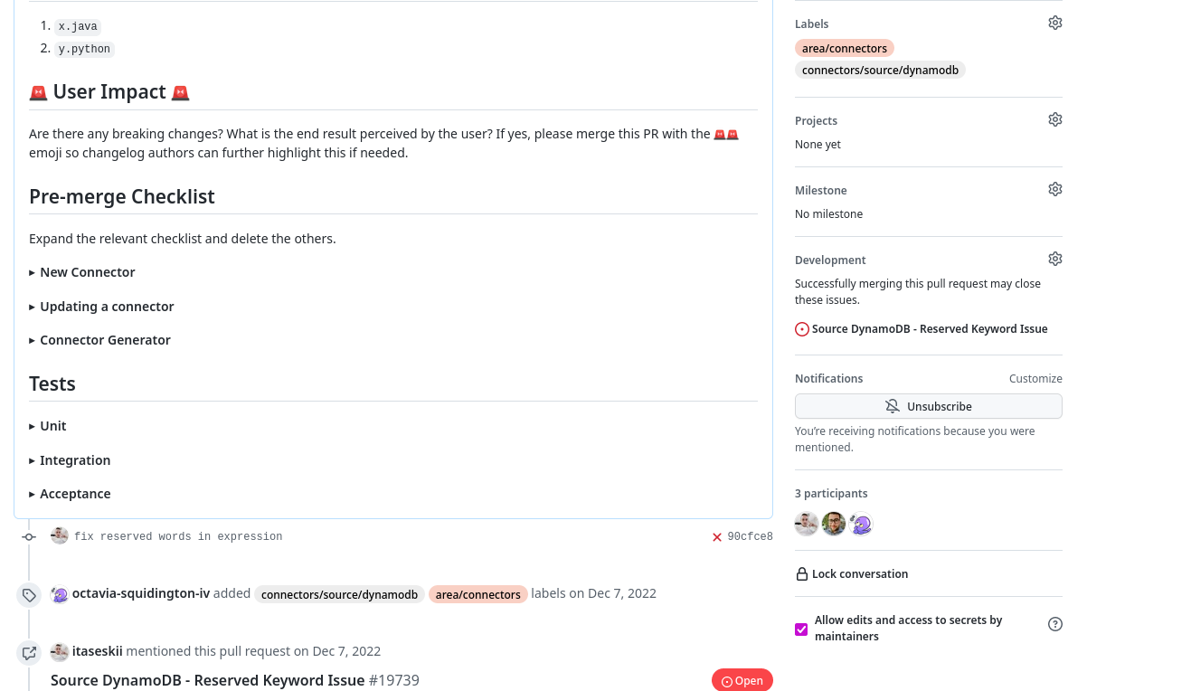1191x691 pixels.
Task: Click the octavia-squidington-iv participant avatar
Action: pos(861,524)
